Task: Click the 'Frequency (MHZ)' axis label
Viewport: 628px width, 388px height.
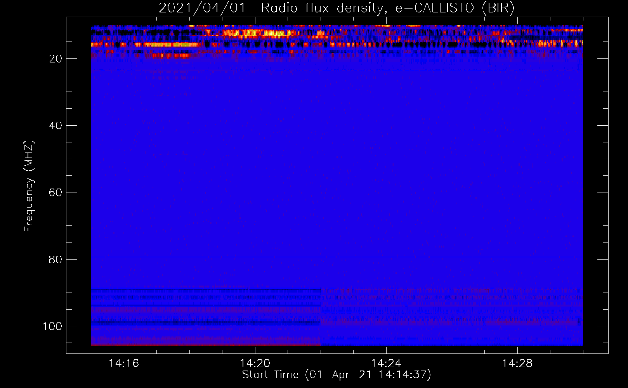Action: [29, 186]
